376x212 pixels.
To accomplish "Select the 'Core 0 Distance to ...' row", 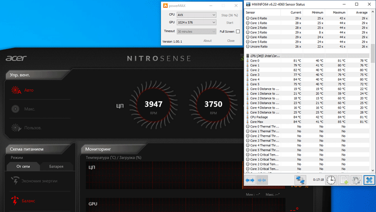I will pyautogui.click(x=307, y=89).
